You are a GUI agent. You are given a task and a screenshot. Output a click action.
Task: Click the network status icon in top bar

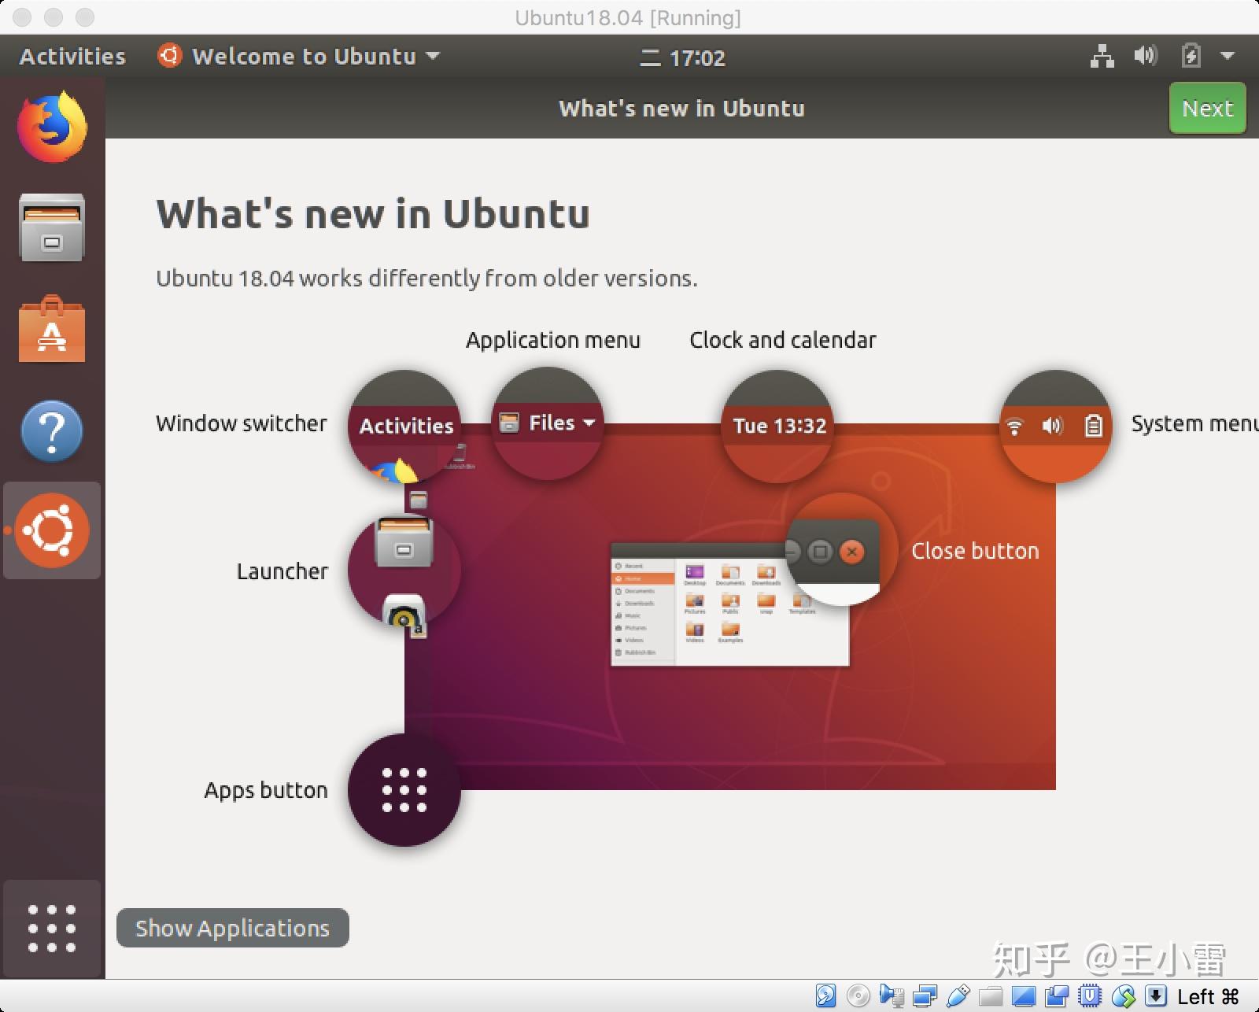tap(1102, 57)
